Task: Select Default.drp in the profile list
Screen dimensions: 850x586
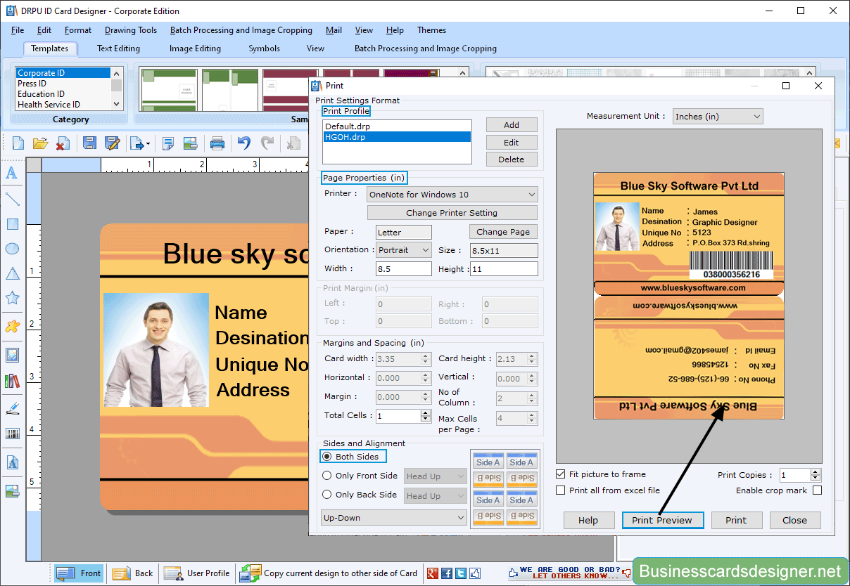Action: [x=397, y=126]
